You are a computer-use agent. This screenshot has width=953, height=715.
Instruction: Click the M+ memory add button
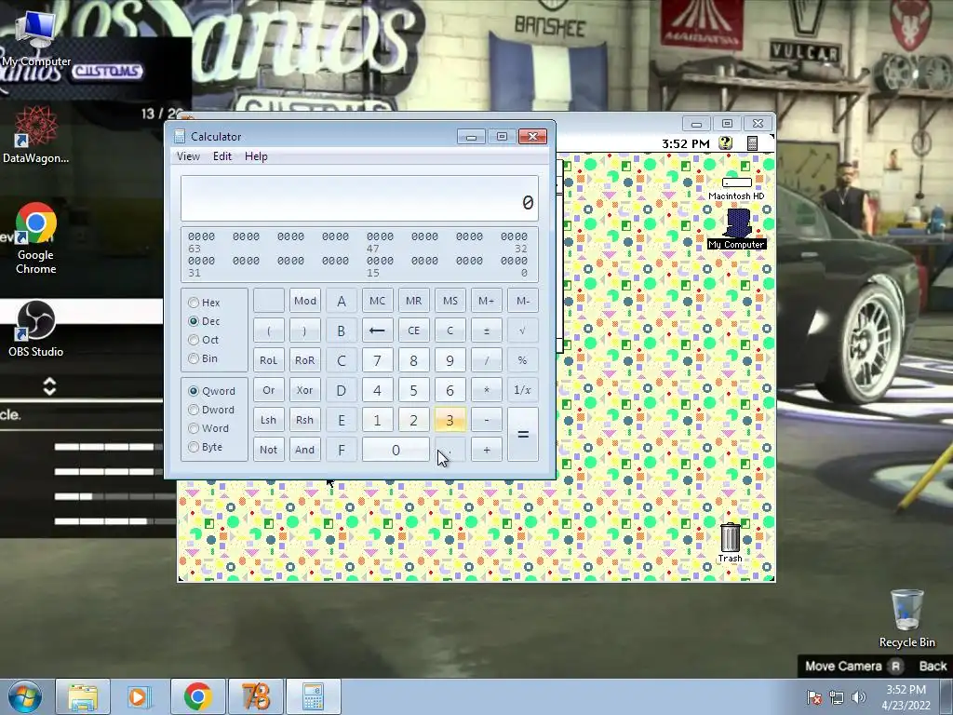[486, 301]
